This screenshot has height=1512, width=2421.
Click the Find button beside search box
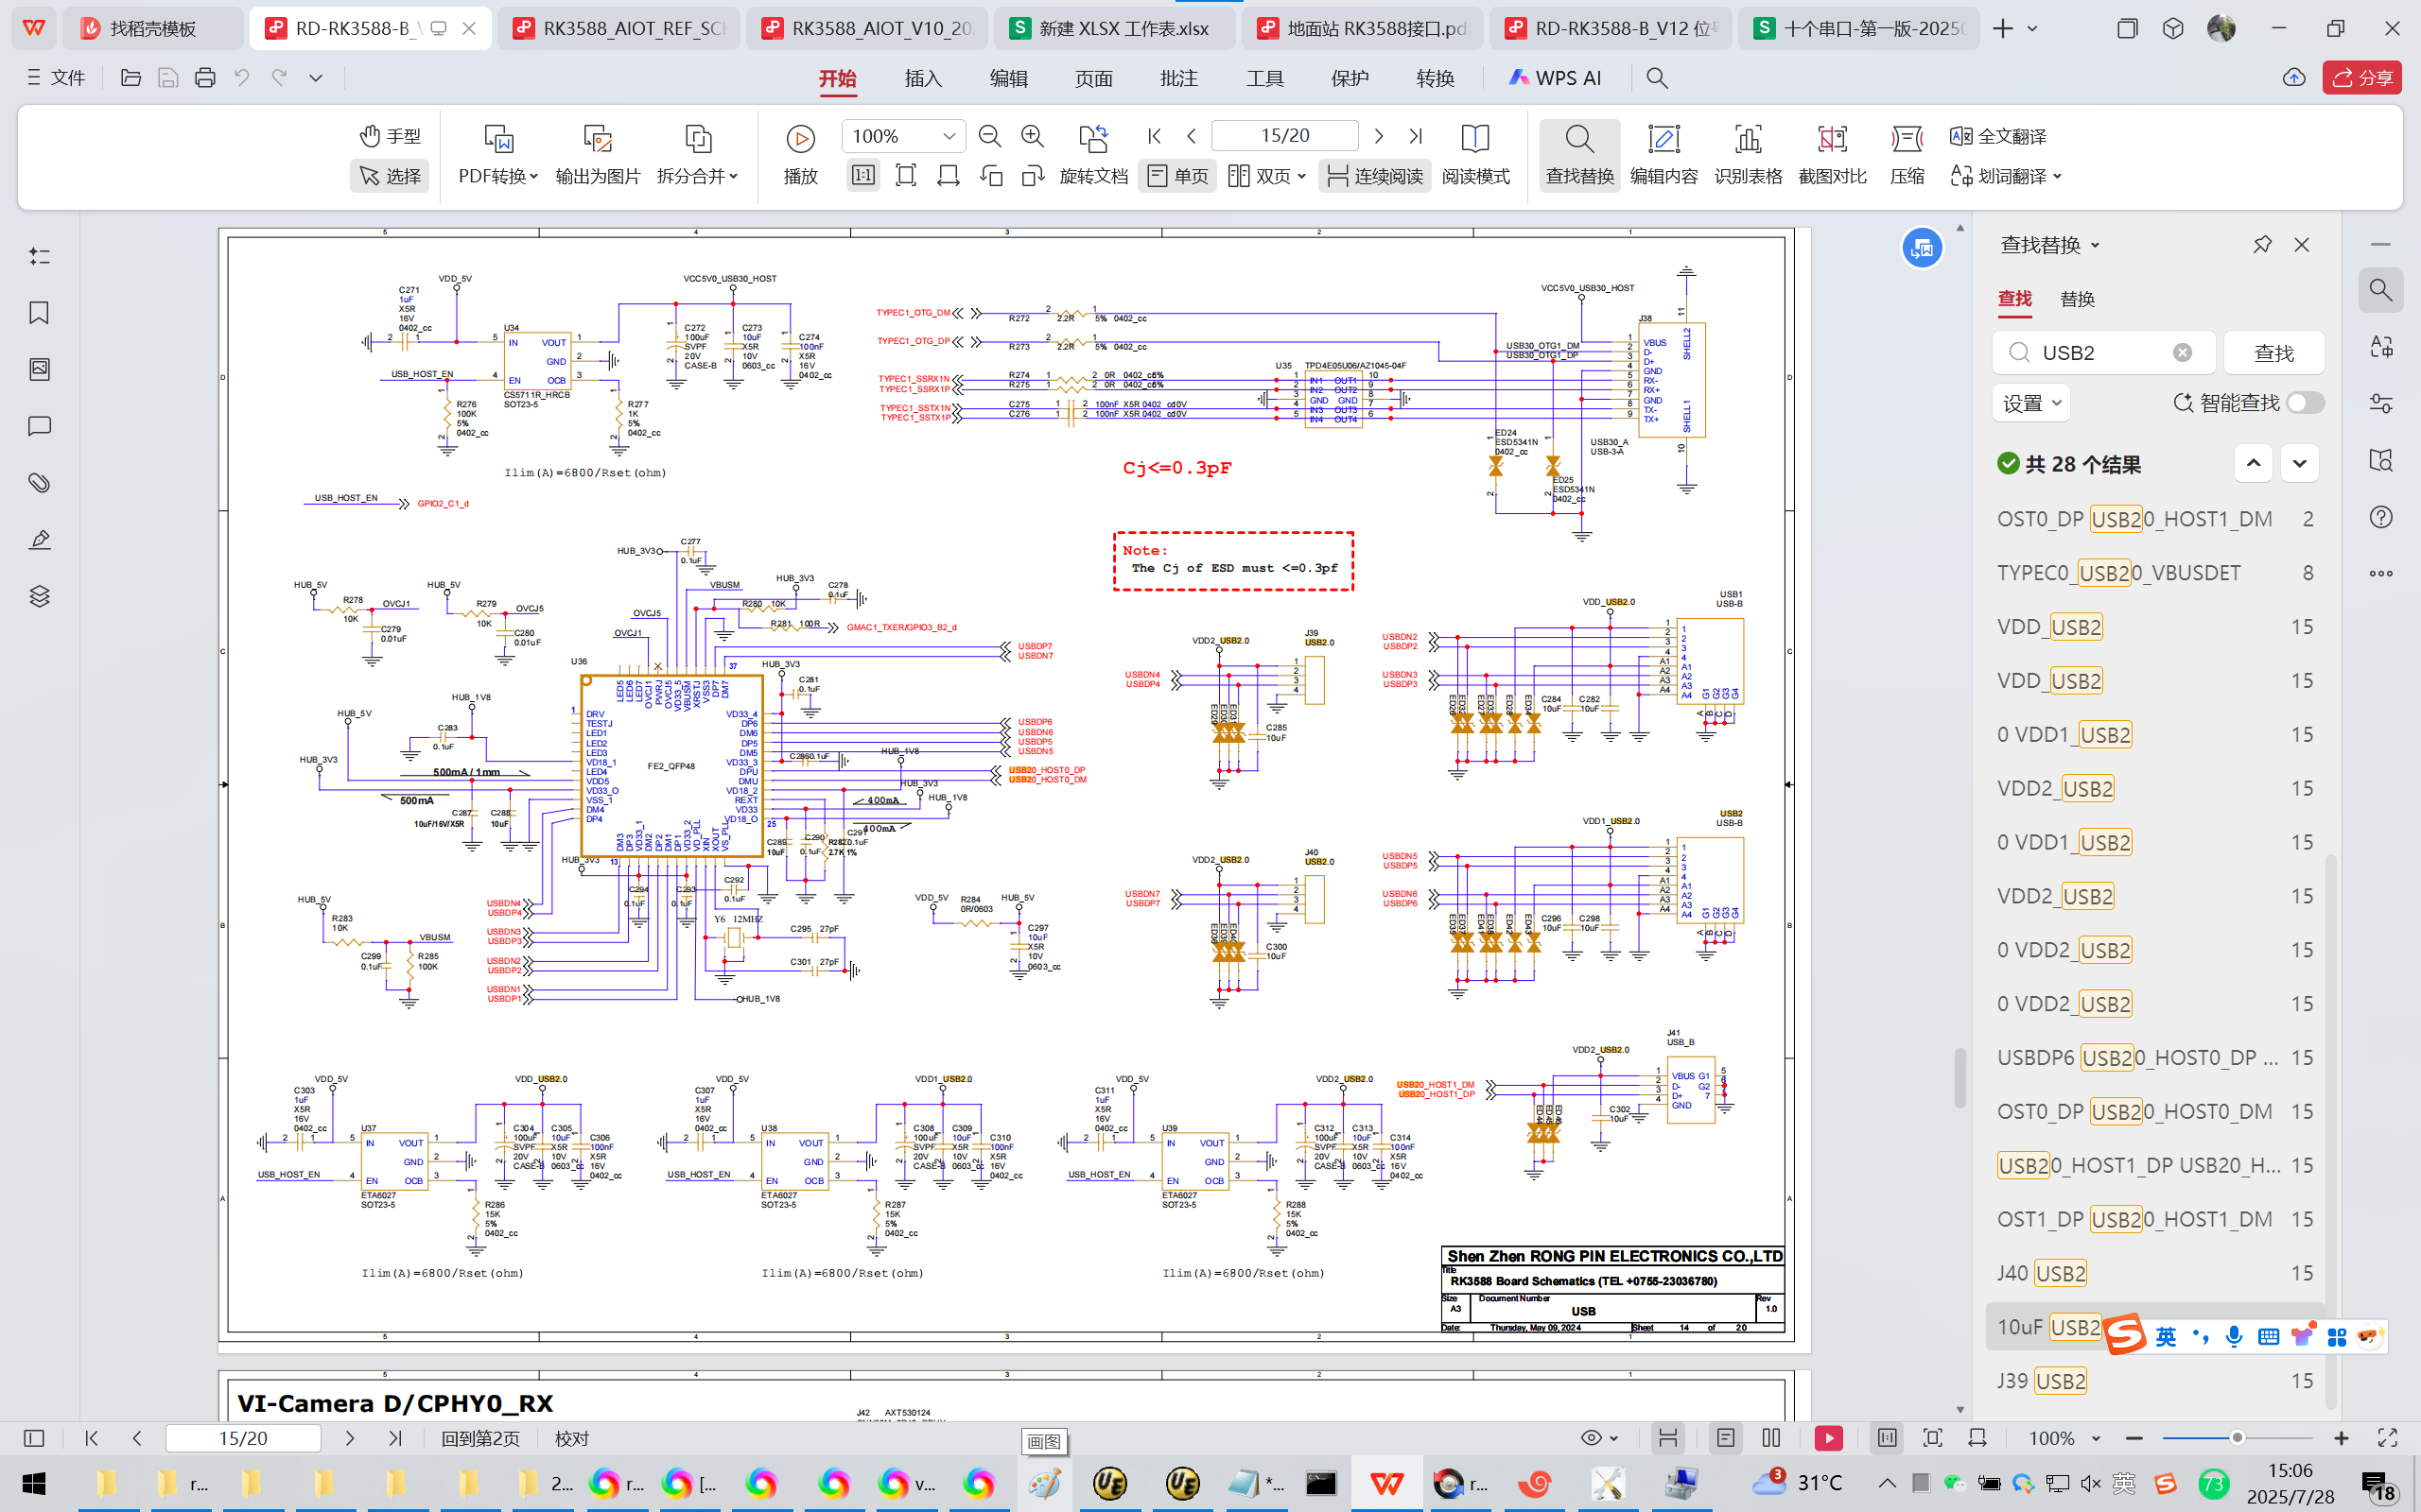[x=2273, y=353]
